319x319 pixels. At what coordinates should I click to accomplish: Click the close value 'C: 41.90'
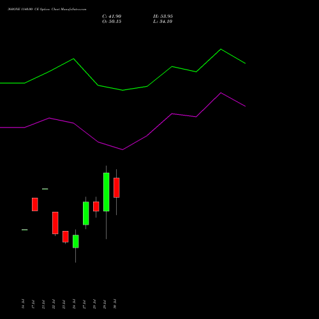point(112,17)
